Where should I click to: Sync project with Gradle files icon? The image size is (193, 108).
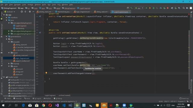coord(172,8)
